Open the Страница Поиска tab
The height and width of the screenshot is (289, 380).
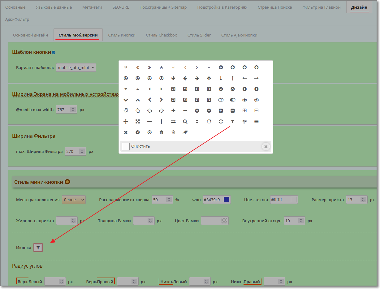pyautogui.click(x=275, y=7)
